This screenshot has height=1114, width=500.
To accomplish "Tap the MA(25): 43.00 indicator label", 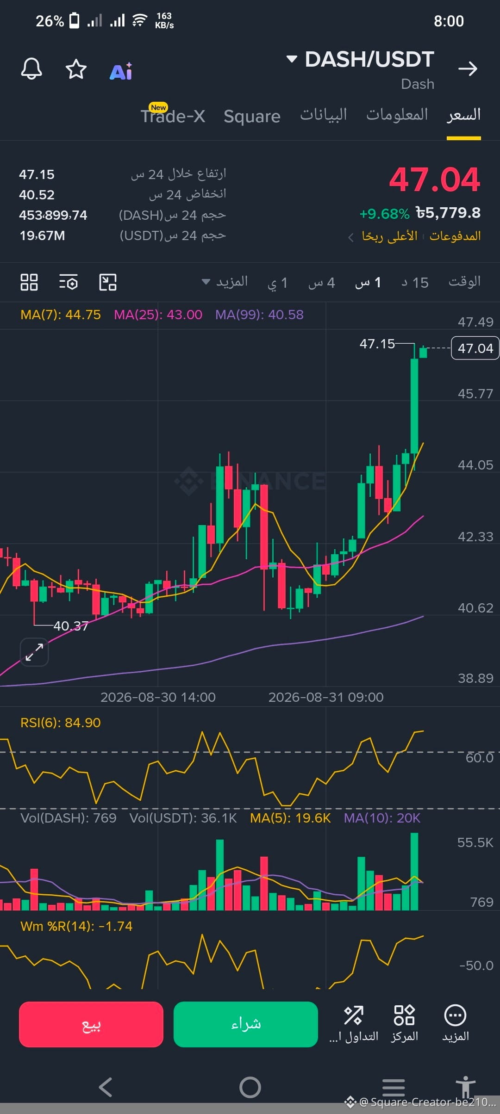I will [x=158, y=315].
